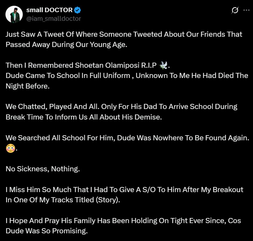Viewport: 253px width, 241px height.
Task: Click the "No Sickness, Nothing." line
Action: point(43,169)
